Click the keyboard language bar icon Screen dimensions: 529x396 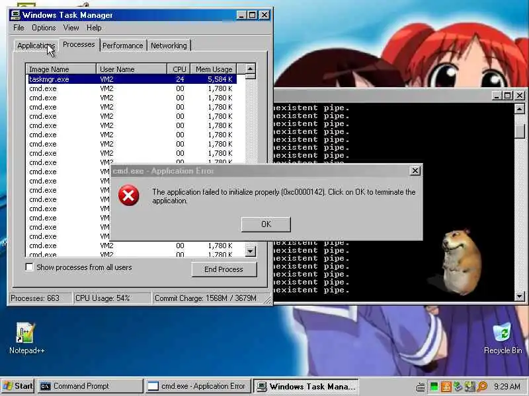421,387
